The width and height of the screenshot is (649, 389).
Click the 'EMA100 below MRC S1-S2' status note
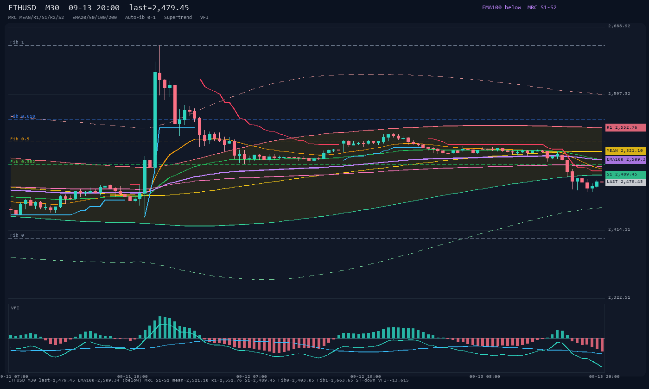519,7
